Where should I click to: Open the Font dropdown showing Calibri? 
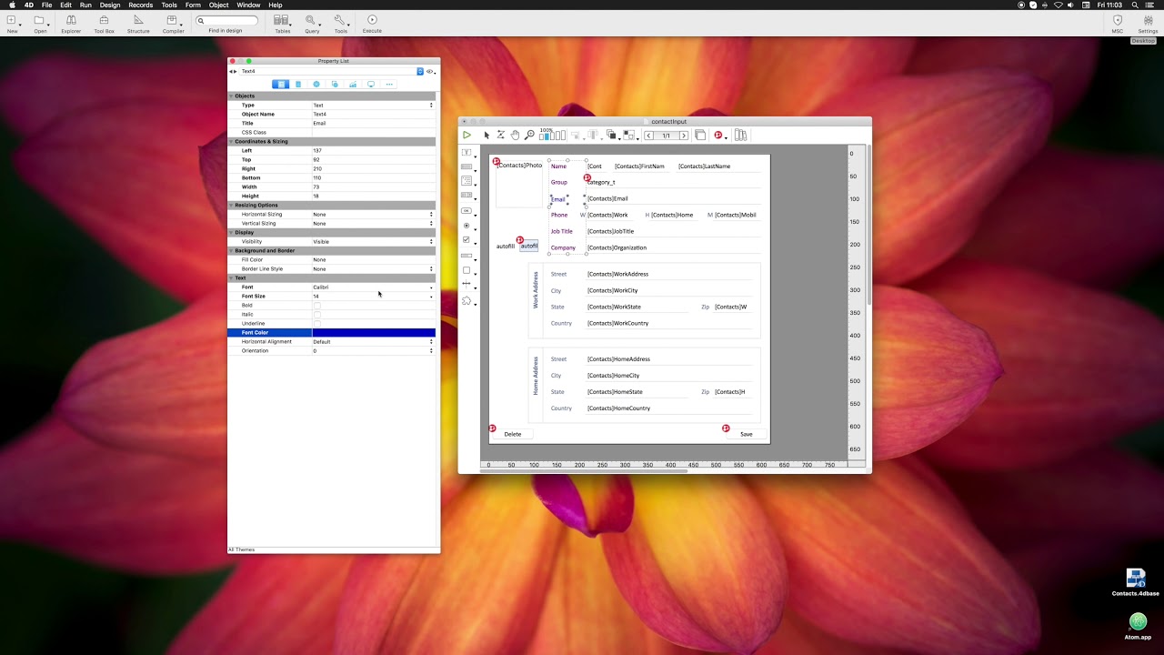(374, 287)
